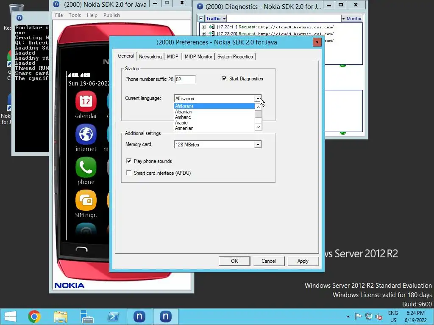
Task: Switch to the MIDP tab
Action: (172, 57)
